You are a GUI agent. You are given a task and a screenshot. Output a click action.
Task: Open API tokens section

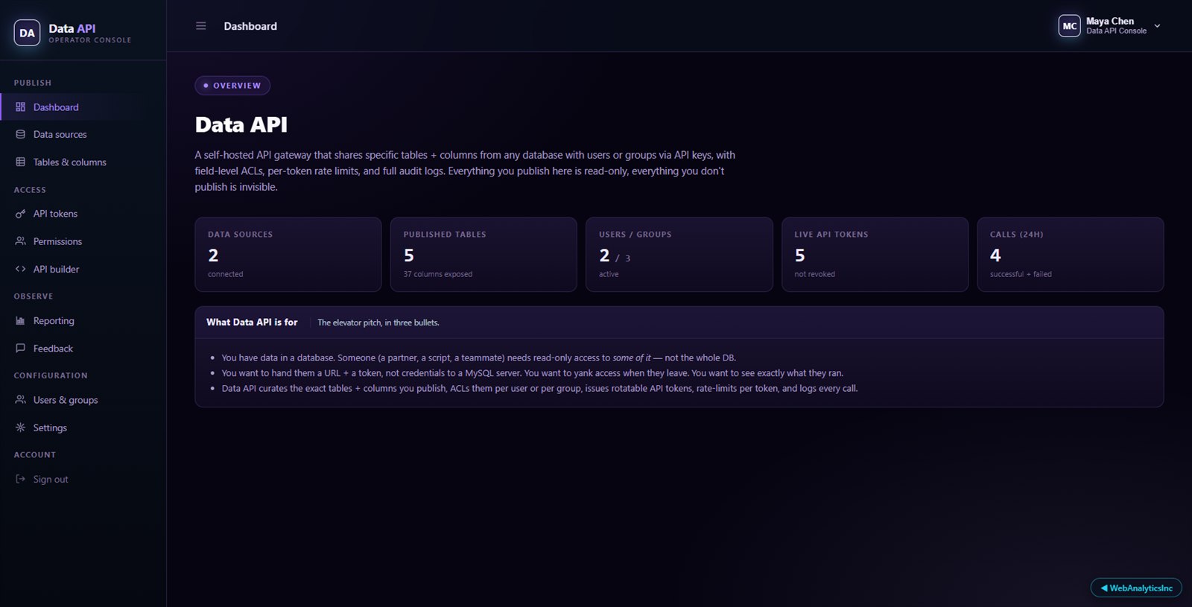(x=83, y=214)
